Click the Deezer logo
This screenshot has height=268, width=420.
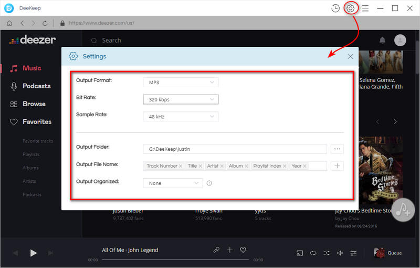coord(33,40)
